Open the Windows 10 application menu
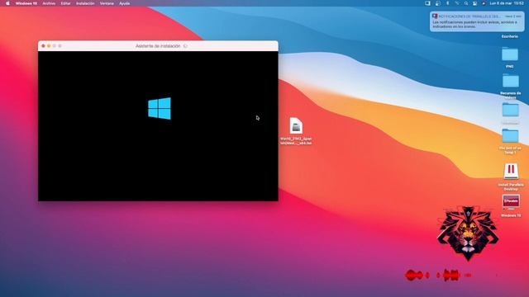 click(x=26, y=3)
